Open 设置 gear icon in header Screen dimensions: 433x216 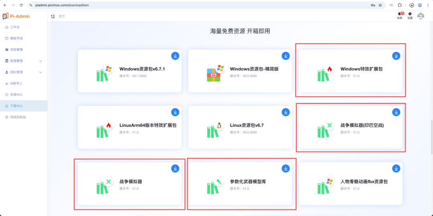tap(410, 16)
